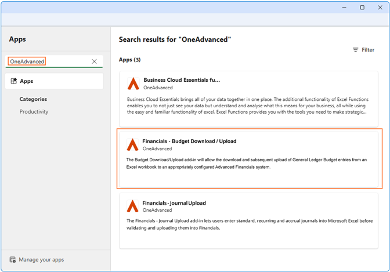Click the Budget Download/Upload description text
Viewport: 390px width, 272px height.
click(x=246, y=163)
